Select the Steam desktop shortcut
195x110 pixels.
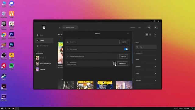click(x=4, y=77)
